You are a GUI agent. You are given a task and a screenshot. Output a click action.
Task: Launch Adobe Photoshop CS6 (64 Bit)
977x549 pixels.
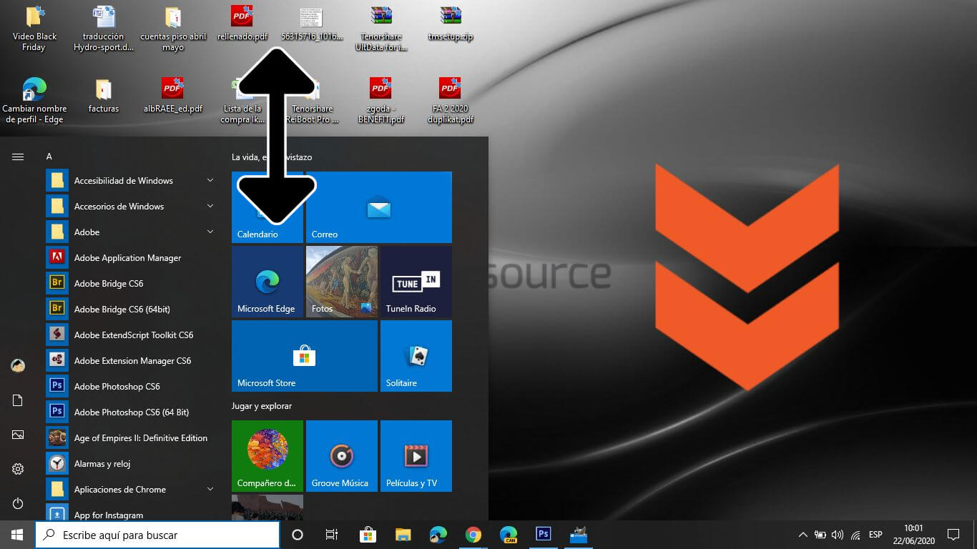tap(130, 412)
